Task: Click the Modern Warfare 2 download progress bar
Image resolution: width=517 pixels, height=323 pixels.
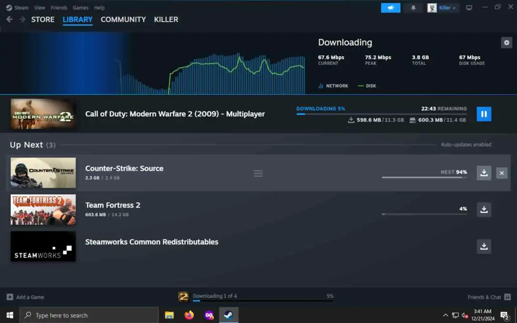Action: [x=381, y=114]
